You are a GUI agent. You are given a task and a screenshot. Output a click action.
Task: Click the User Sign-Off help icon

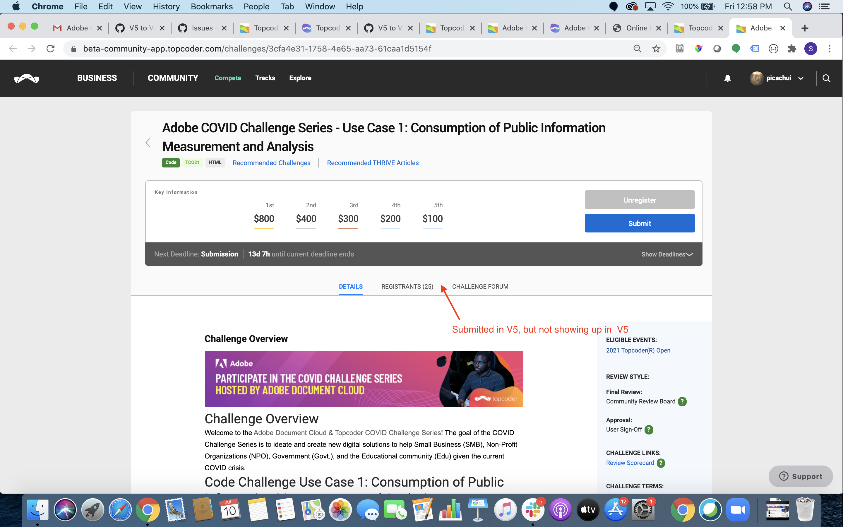tap(649, 430)
